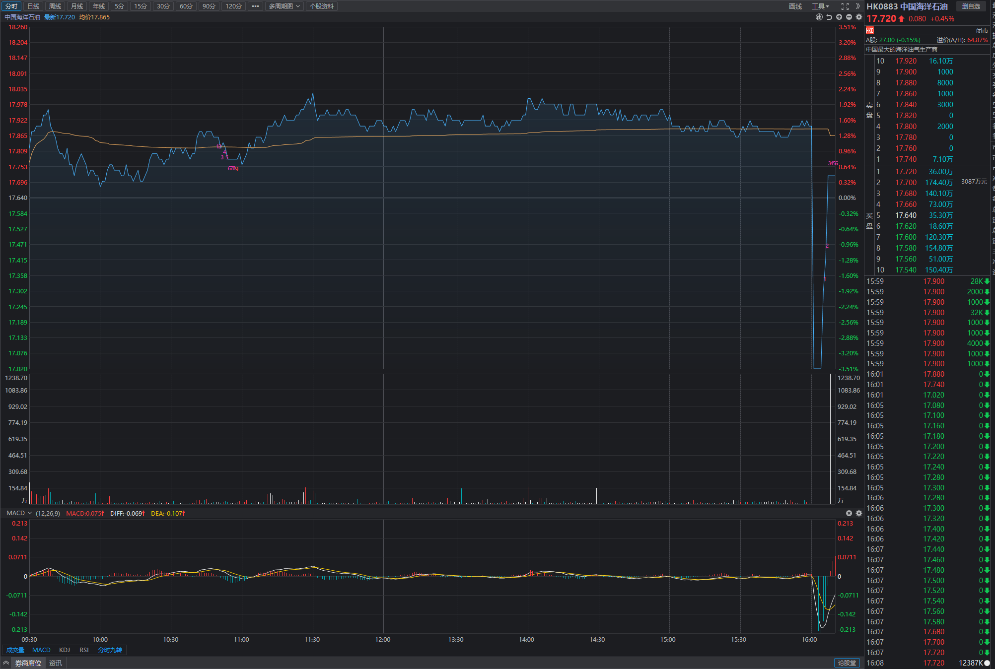Expand the MACD indicator selector dropdown
The height and width of the screenshot is (669, 995).
pos(30,513)
